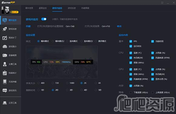Uncheck CPU temperature (°C) checkbox

click(131, 53)
